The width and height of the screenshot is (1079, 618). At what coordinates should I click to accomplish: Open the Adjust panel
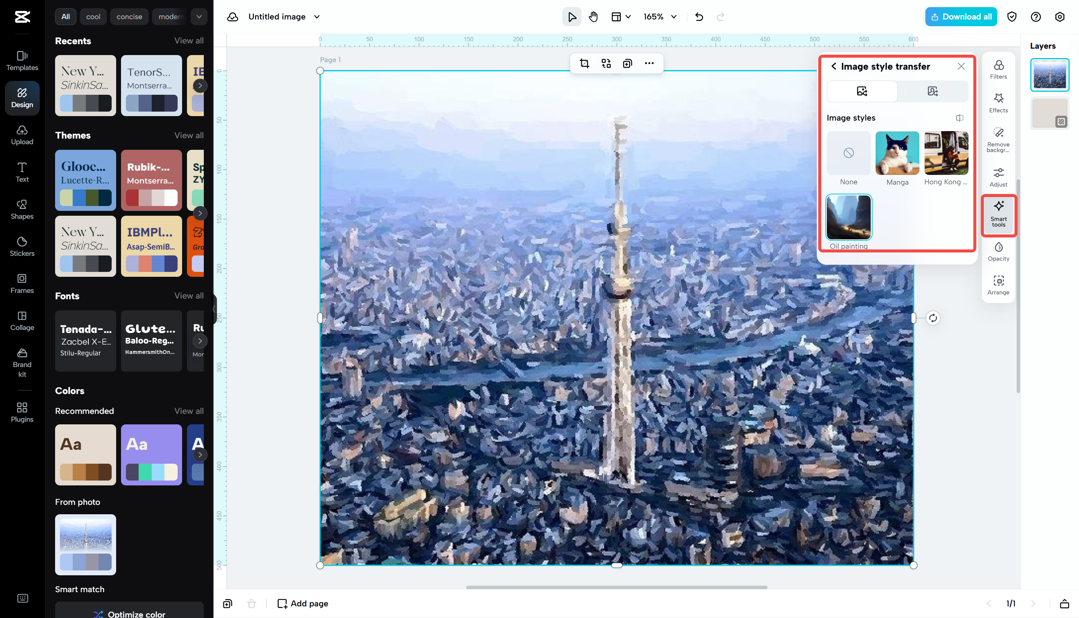pyautogui.click(x=998, y=176)
